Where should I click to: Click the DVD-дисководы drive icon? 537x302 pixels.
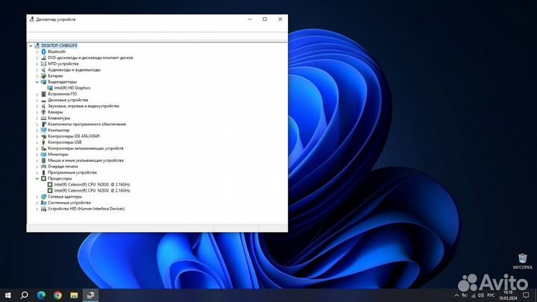(x=43, y=58)
